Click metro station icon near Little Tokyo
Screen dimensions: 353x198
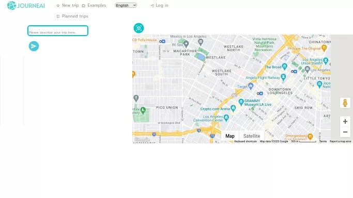(x=294, y=72)
